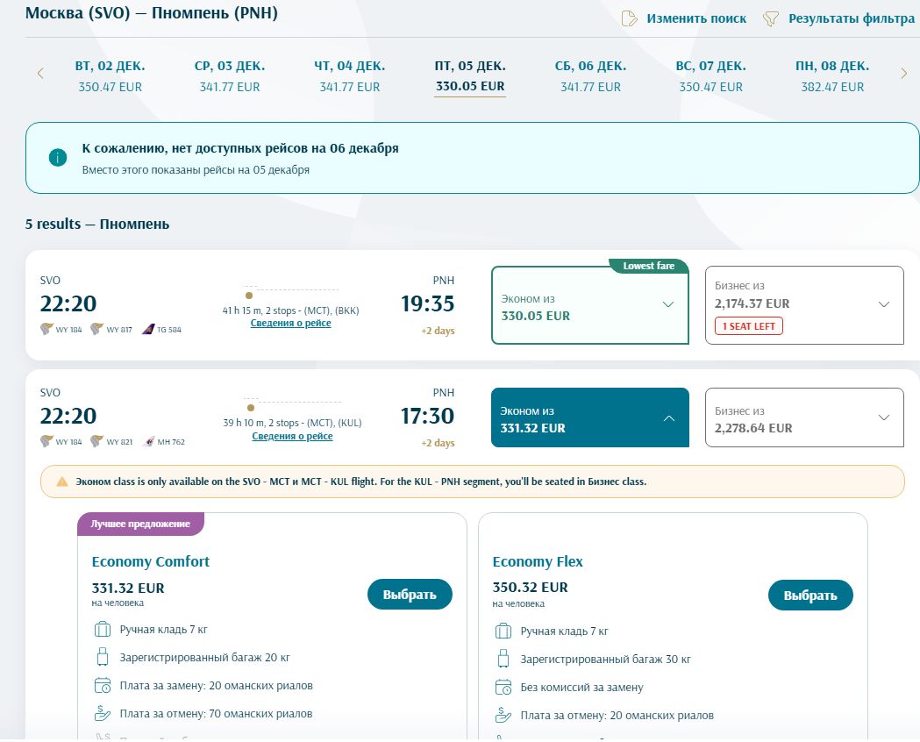Select Wednesday 03 Dec date tab

(x=230, y=76)
